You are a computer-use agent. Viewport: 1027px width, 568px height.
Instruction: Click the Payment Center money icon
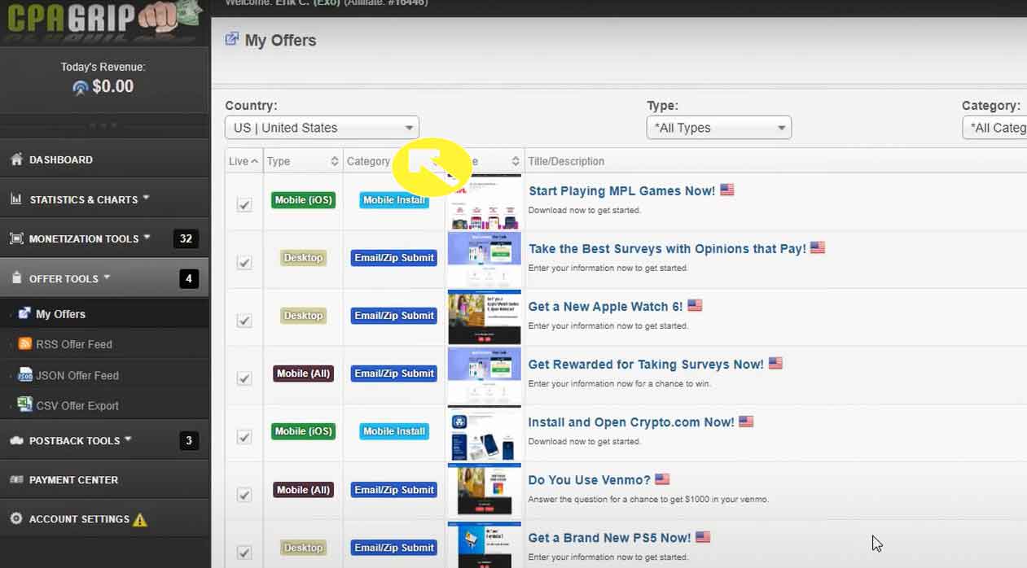click(16, 479)
